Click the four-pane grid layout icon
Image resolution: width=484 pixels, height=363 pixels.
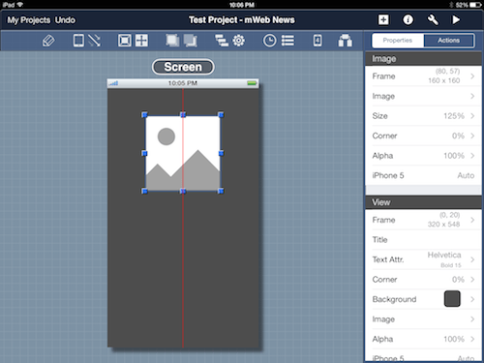141,41
